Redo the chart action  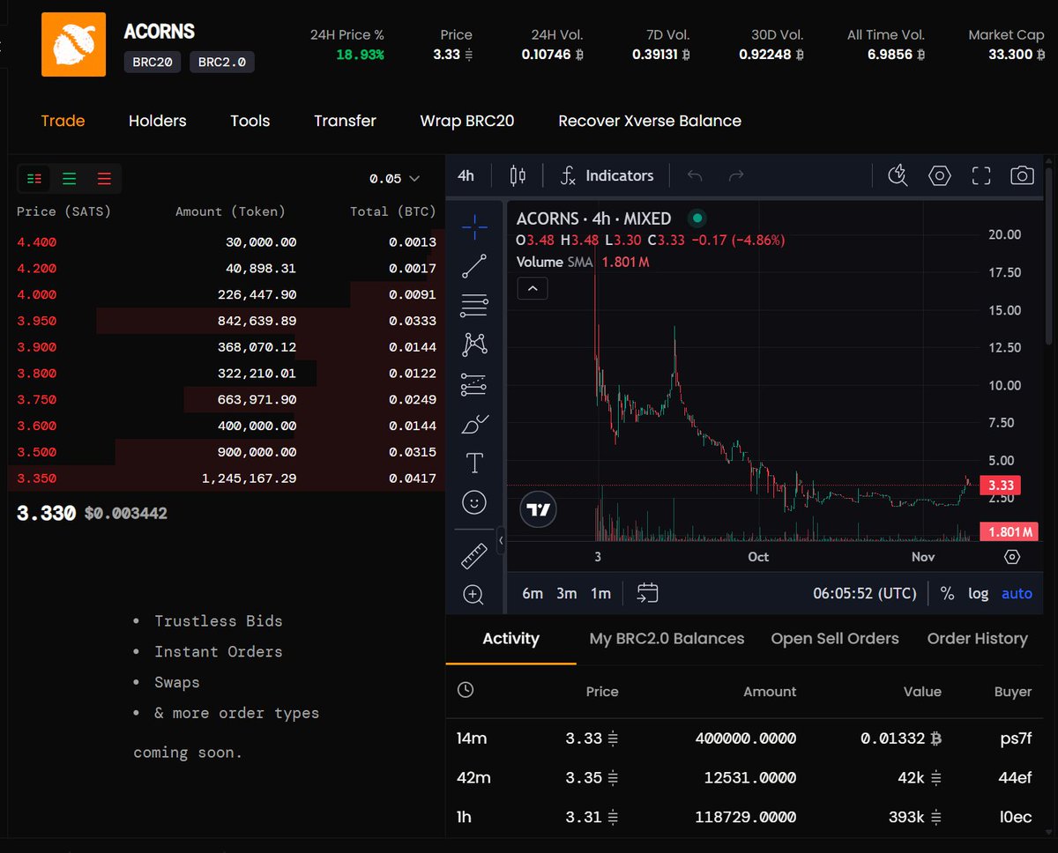point(736,175)
